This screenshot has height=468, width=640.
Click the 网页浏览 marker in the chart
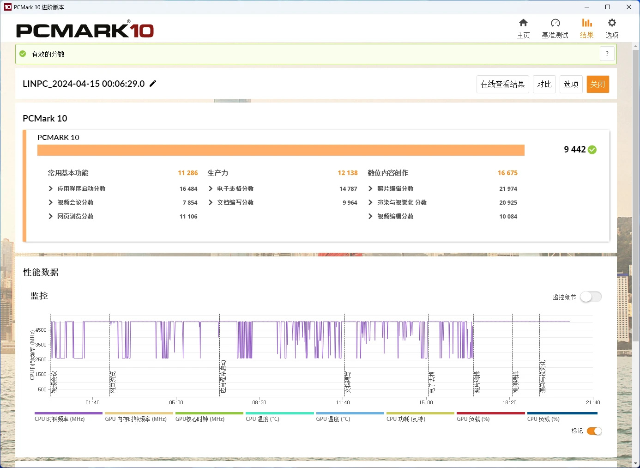(113, 383)
